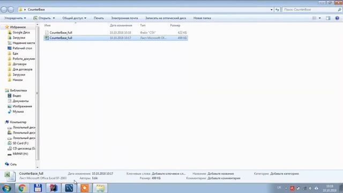Go forward with the Forward arrow button
Image resolution: width=343 pixels, height=193 pixels.
pos(11,10)
